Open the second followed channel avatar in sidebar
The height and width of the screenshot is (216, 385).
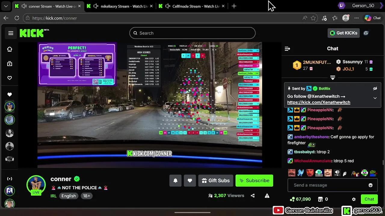pyautogui.click(x=10, y=120)
